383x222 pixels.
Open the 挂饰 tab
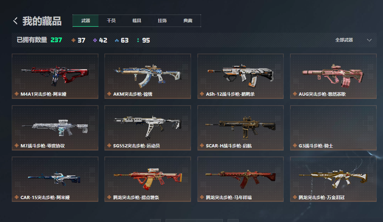click(x=162, y=21)
